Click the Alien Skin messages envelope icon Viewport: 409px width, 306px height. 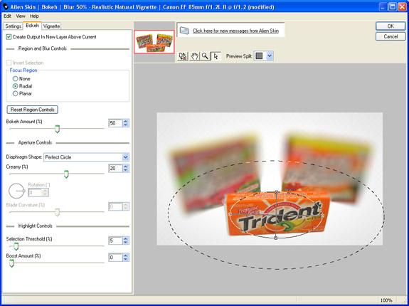coord(184,31)
